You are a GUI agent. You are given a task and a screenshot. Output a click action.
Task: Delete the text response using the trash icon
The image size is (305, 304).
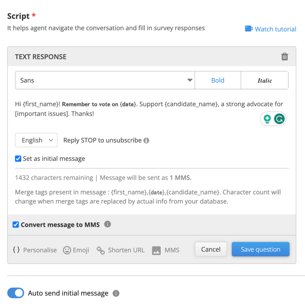coord(284,57)
